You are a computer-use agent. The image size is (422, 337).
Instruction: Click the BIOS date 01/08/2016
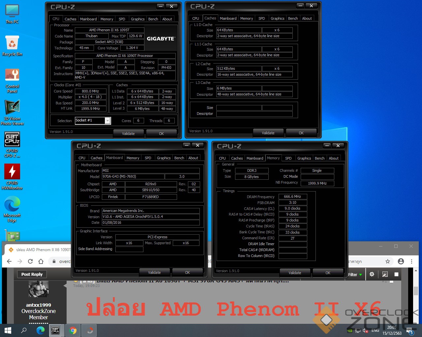[x=151, y=223]
